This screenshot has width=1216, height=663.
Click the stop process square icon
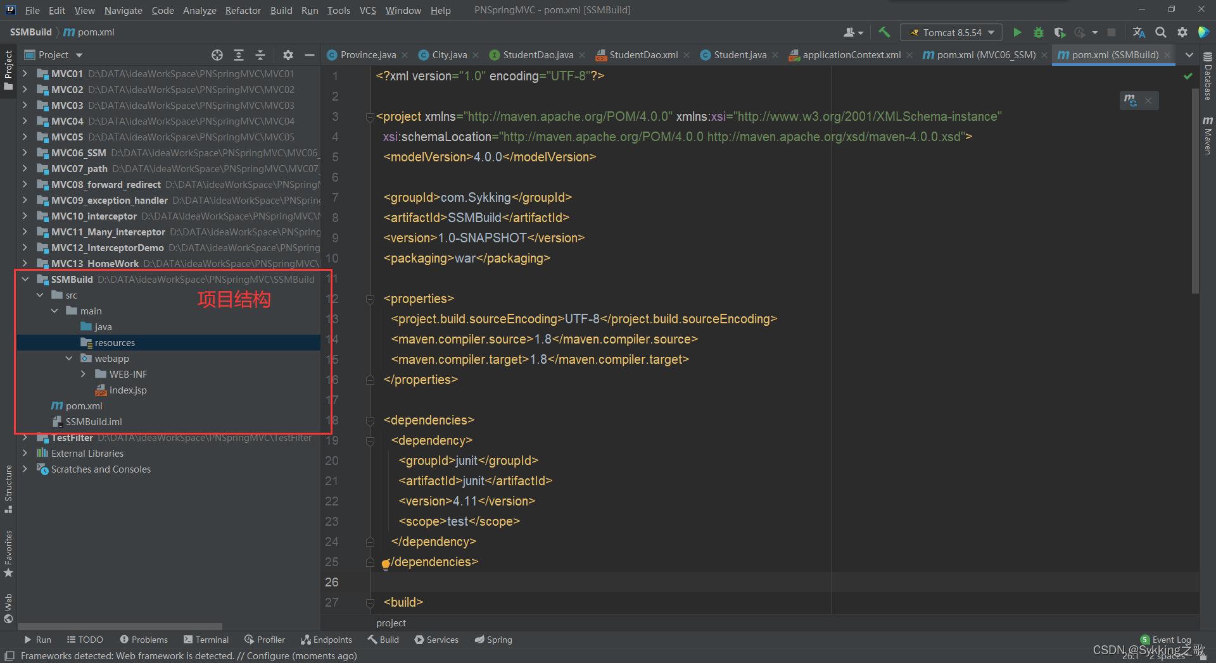(1111, 32)
